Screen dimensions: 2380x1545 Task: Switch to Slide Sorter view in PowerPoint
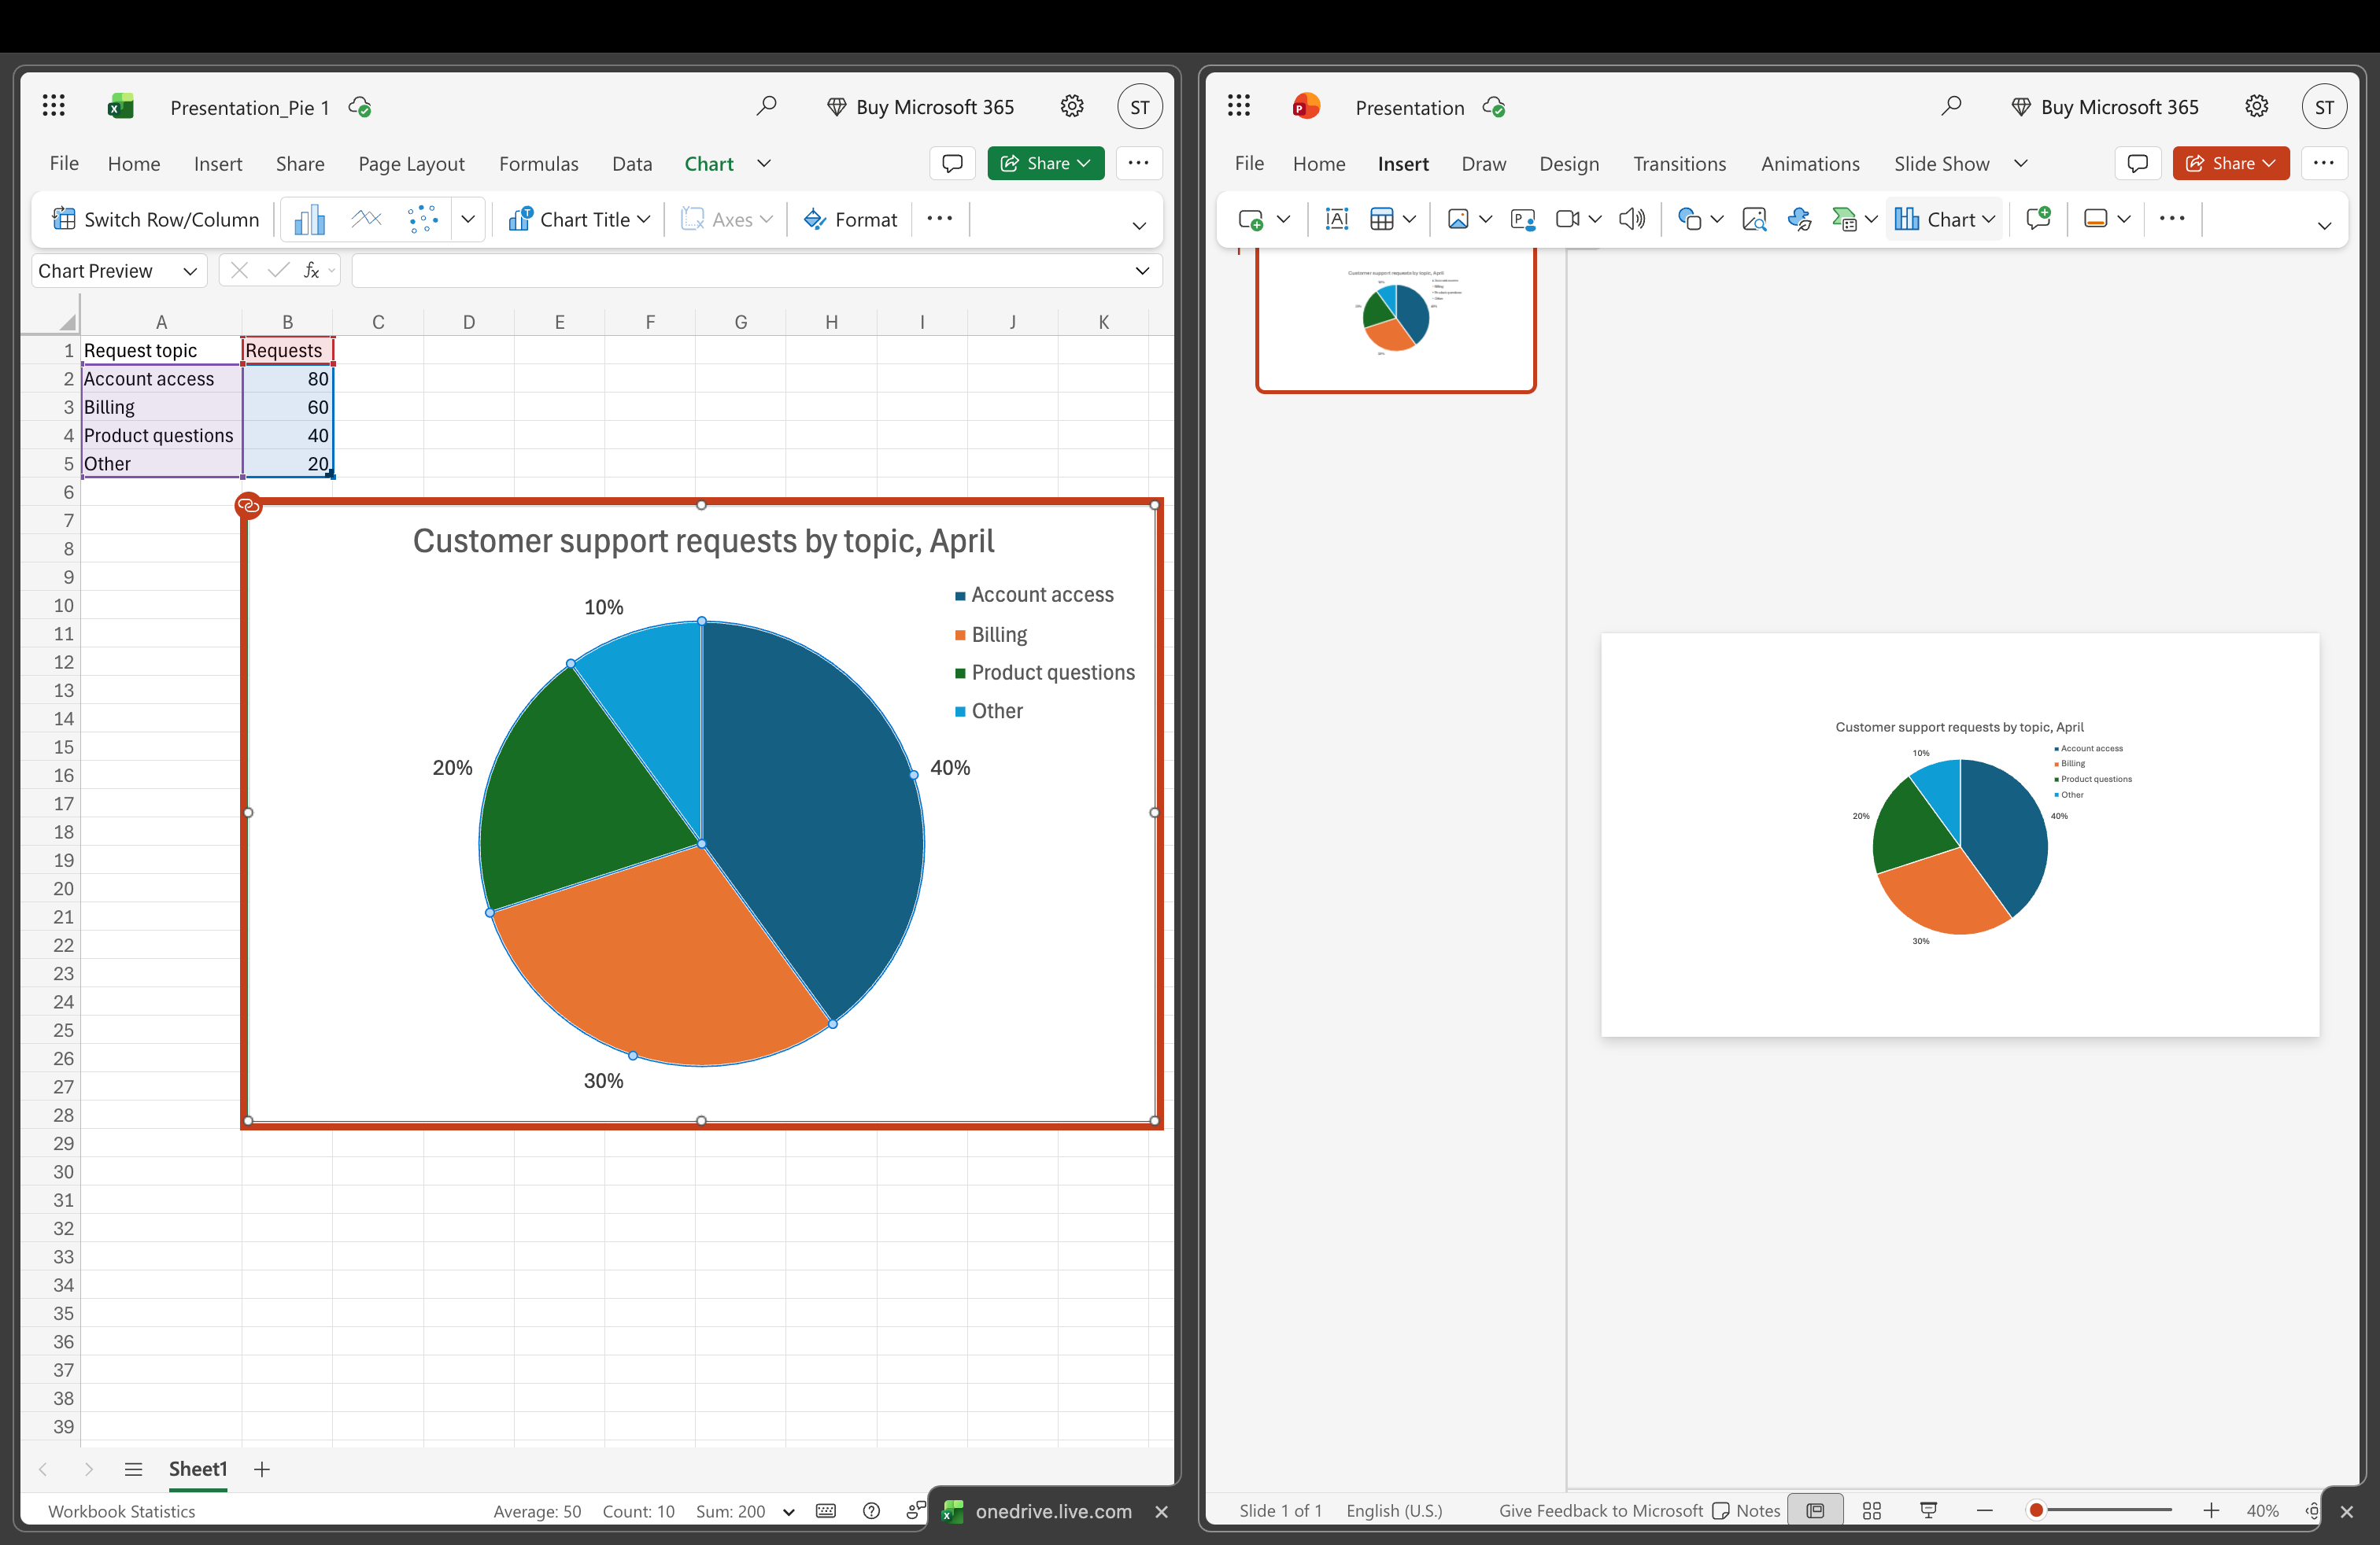coord(1872,1510)
